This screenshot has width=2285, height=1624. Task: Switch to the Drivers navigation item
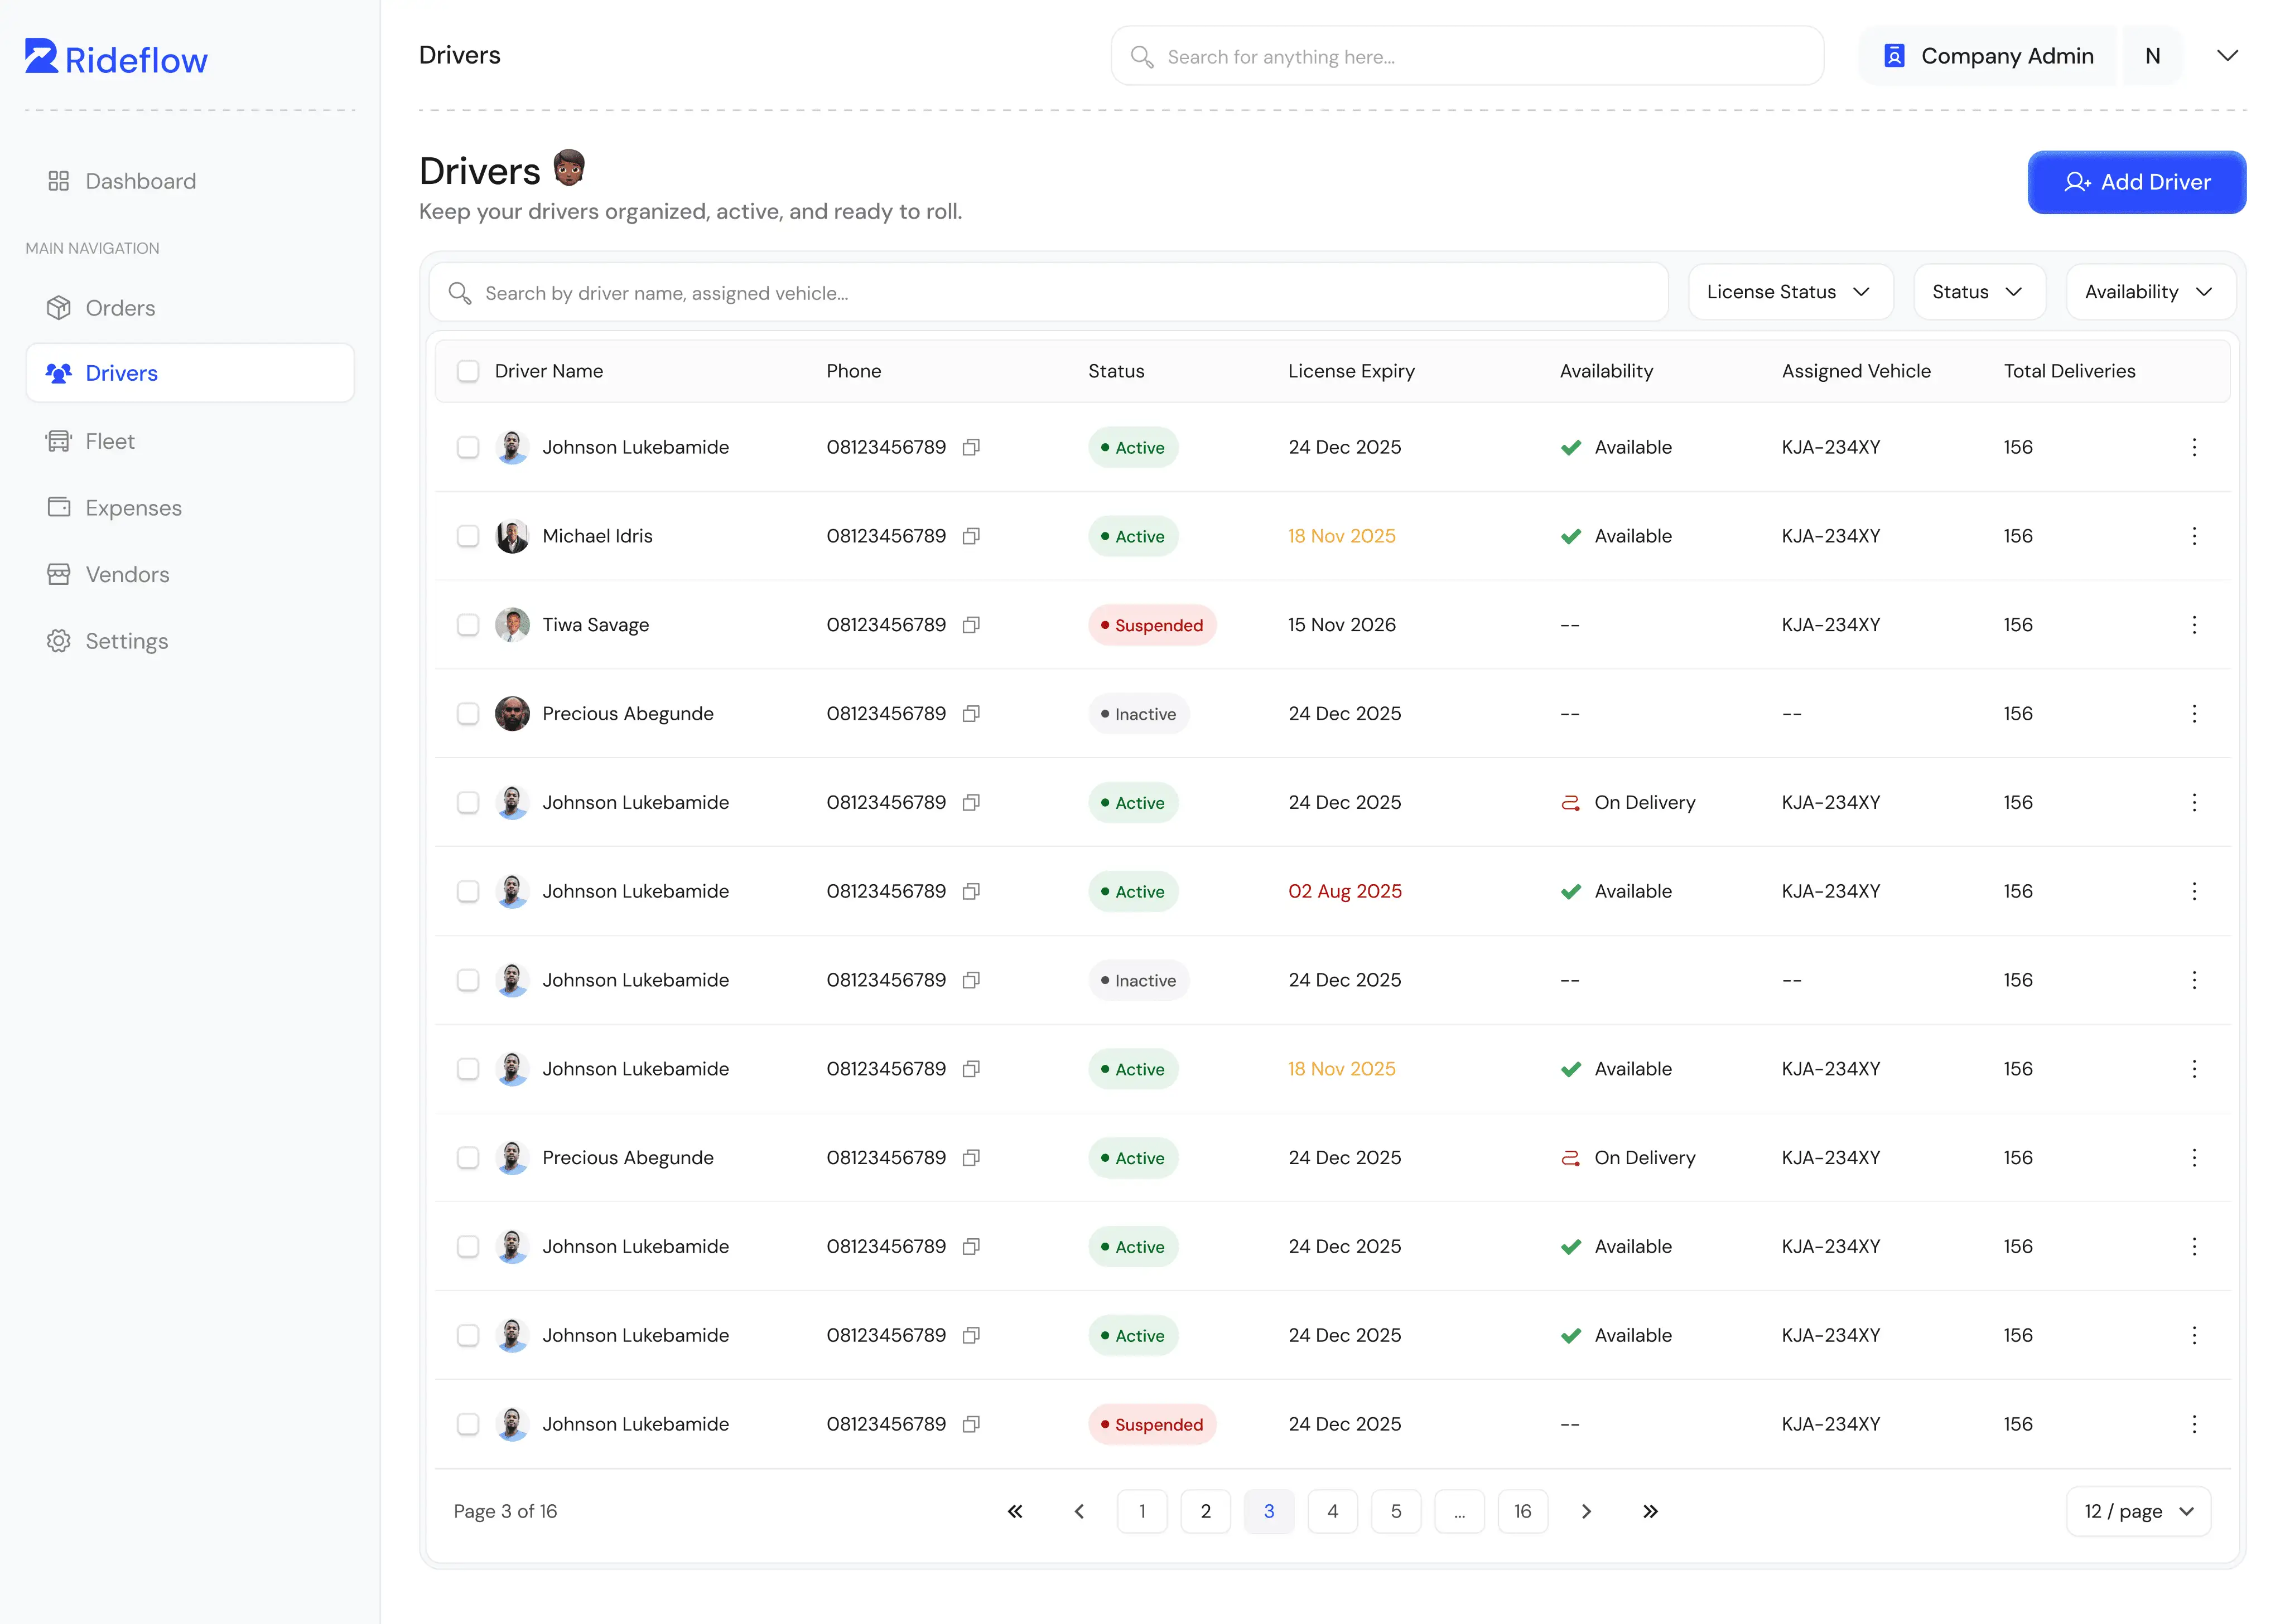click(121, 373)
